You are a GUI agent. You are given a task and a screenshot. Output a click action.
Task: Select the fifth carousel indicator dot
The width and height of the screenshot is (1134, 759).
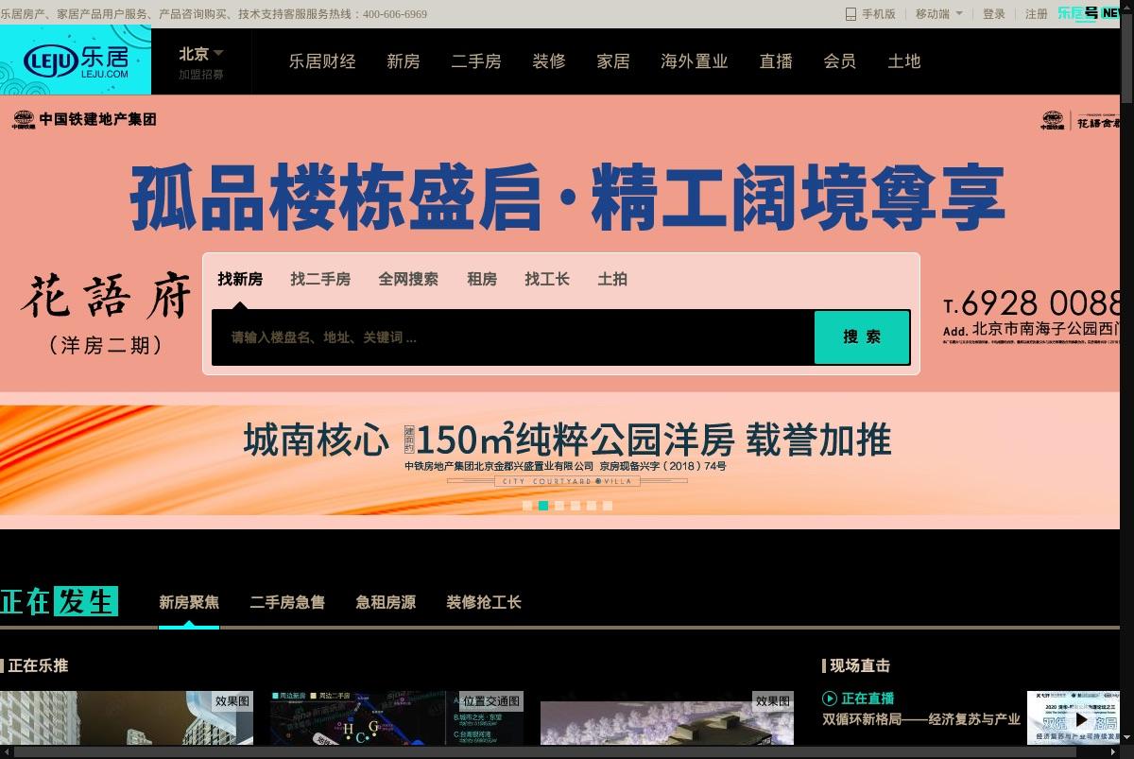click(x=592, y=506)
